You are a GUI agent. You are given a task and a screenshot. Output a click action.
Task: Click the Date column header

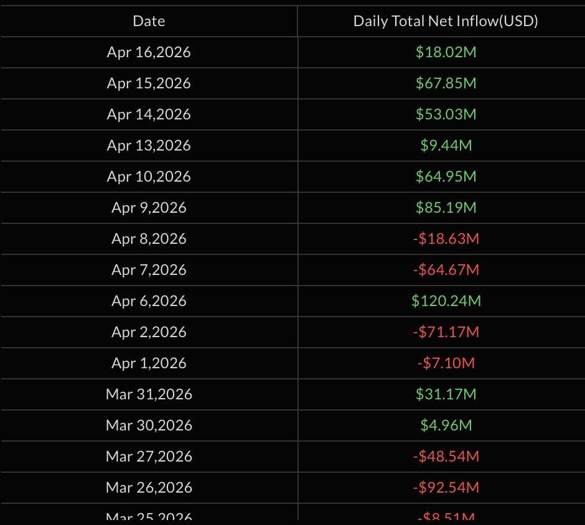[x=149, y=21]
